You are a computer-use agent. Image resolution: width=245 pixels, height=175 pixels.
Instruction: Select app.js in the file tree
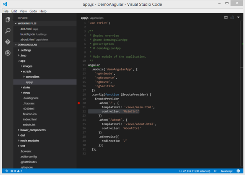pos(45,82)
